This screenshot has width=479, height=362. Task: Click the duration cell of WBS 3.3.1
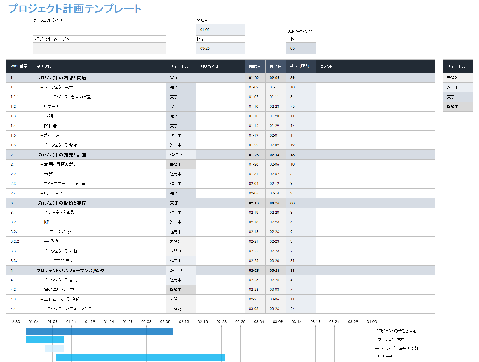pos(301,261)
